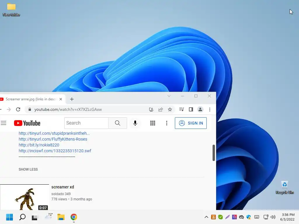Focus the address bar URL
299x224 pixels.
68,110
